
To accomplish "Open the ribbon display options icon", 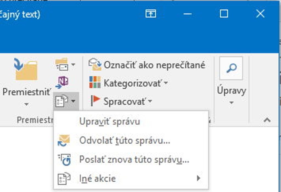I will click(x=151, y=14).
